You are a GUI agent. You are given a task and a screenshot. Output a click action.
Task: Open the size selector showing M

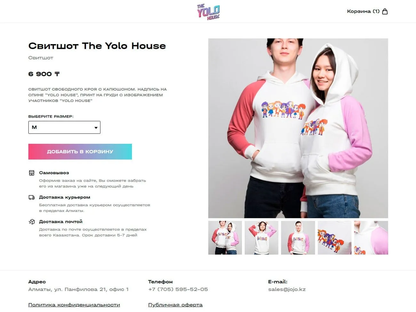coord(64,127)
